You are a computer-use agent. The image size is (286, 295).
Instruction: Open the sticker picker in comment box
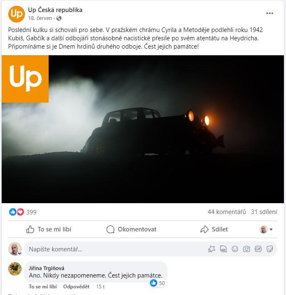coord(270,249)
